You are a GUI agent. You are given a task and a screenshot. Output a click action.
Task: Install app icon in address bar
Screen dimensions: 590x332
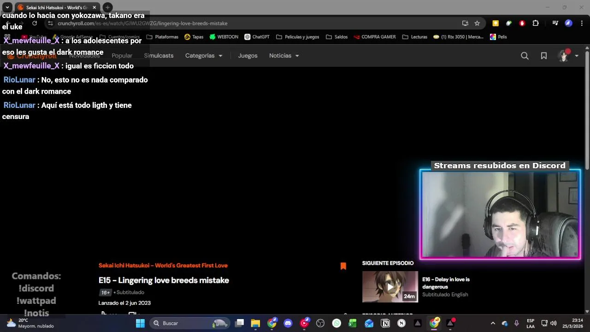point(465,23)
